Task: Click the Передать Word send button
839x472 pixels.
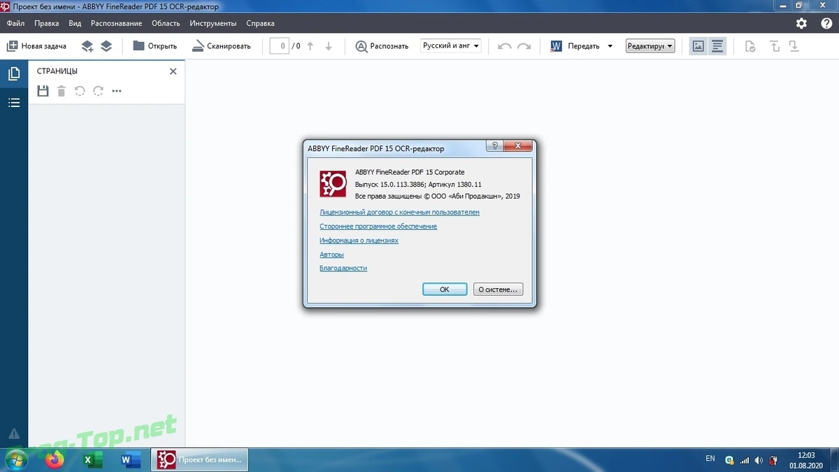Action: (x=575, y=46)
